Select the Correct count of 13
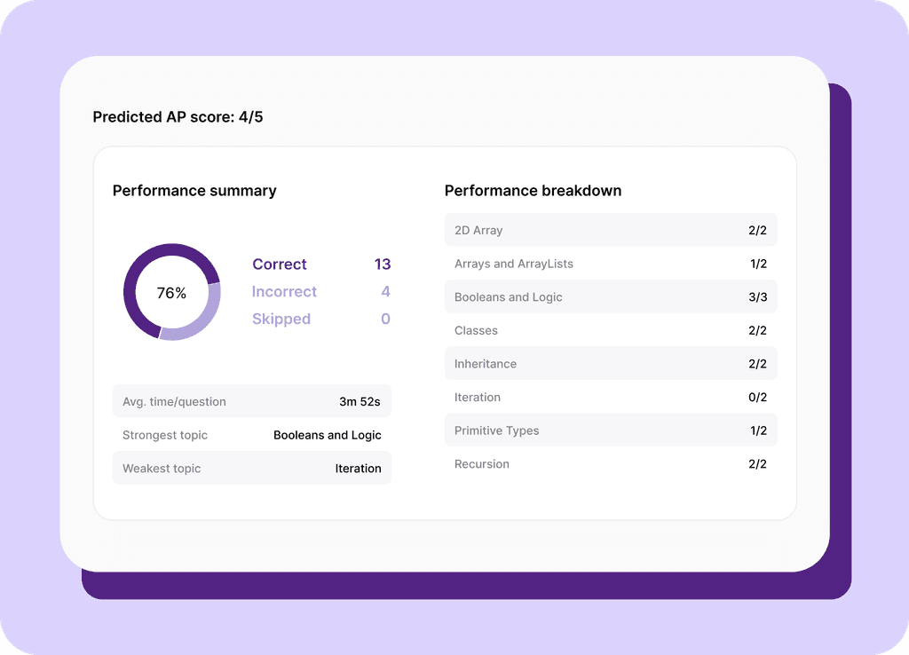 click(382, 264)
